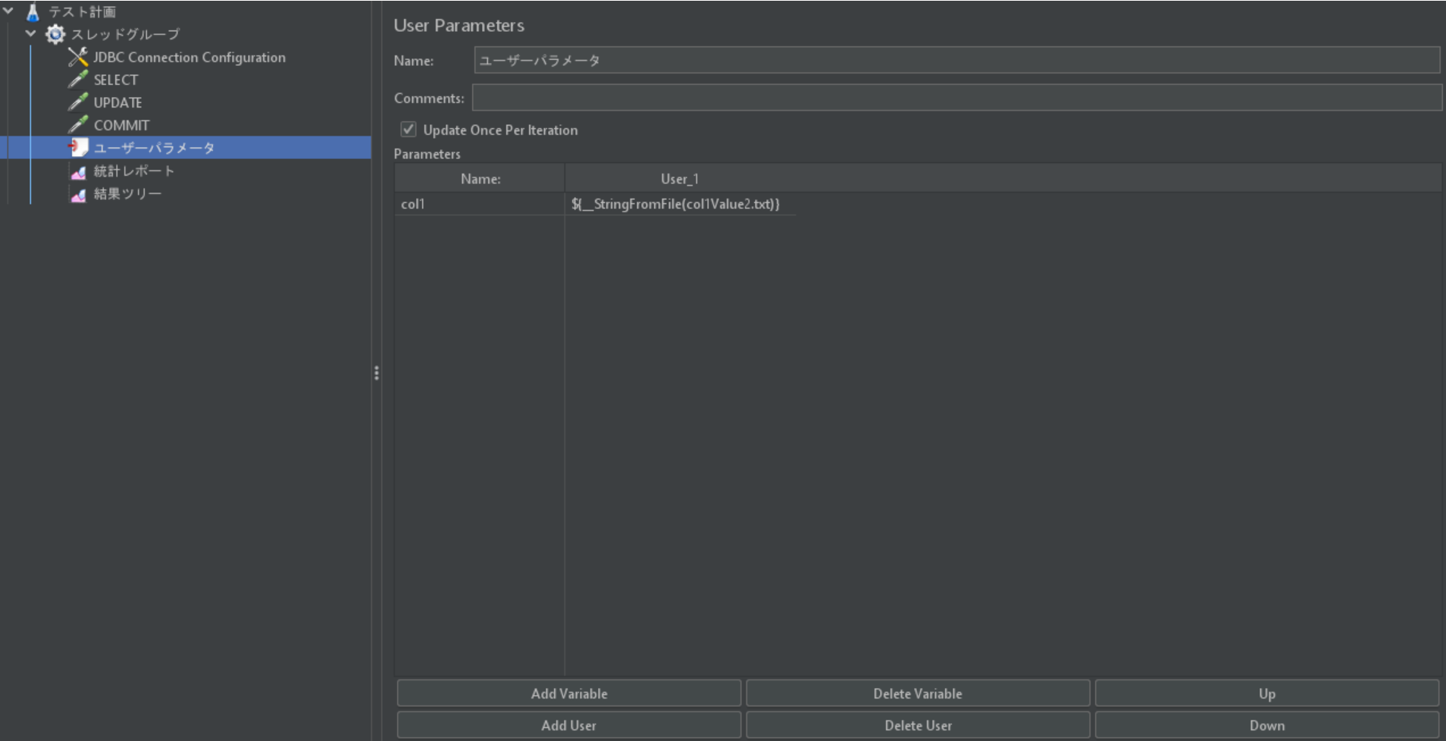This screenshot has width=1446, height=741.
Task: Click the Delete Variable button
Action: click(918, 693)
